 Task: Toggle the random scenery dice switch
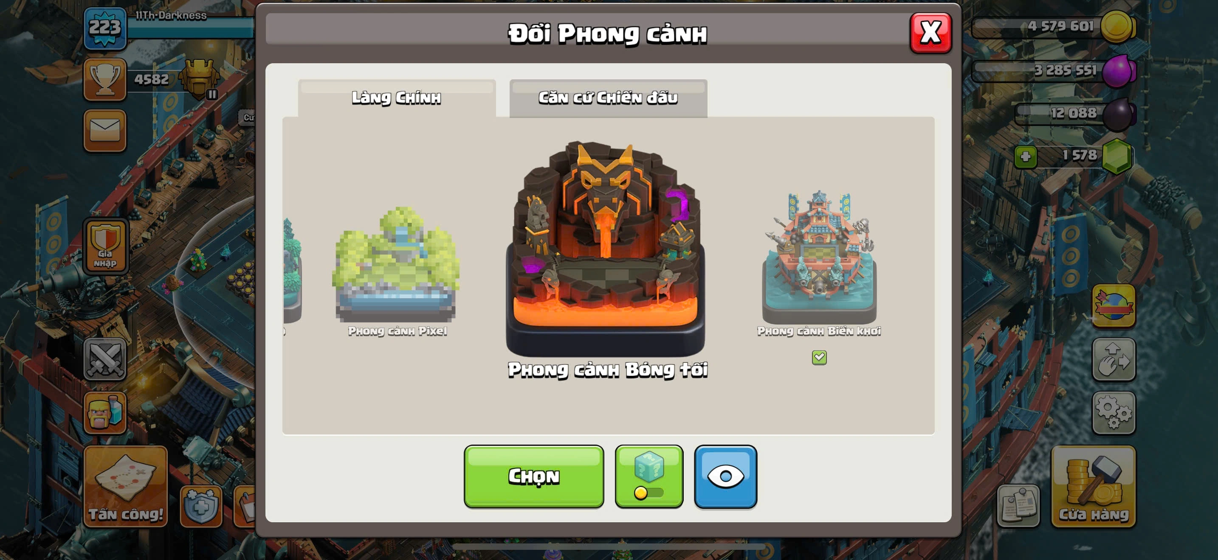coord(649,476)
